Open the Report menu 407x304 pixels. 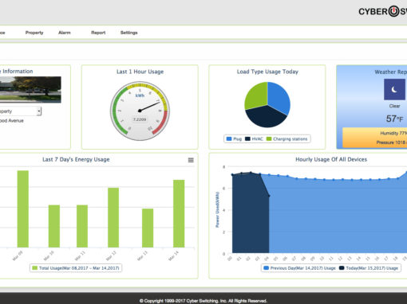98,33
